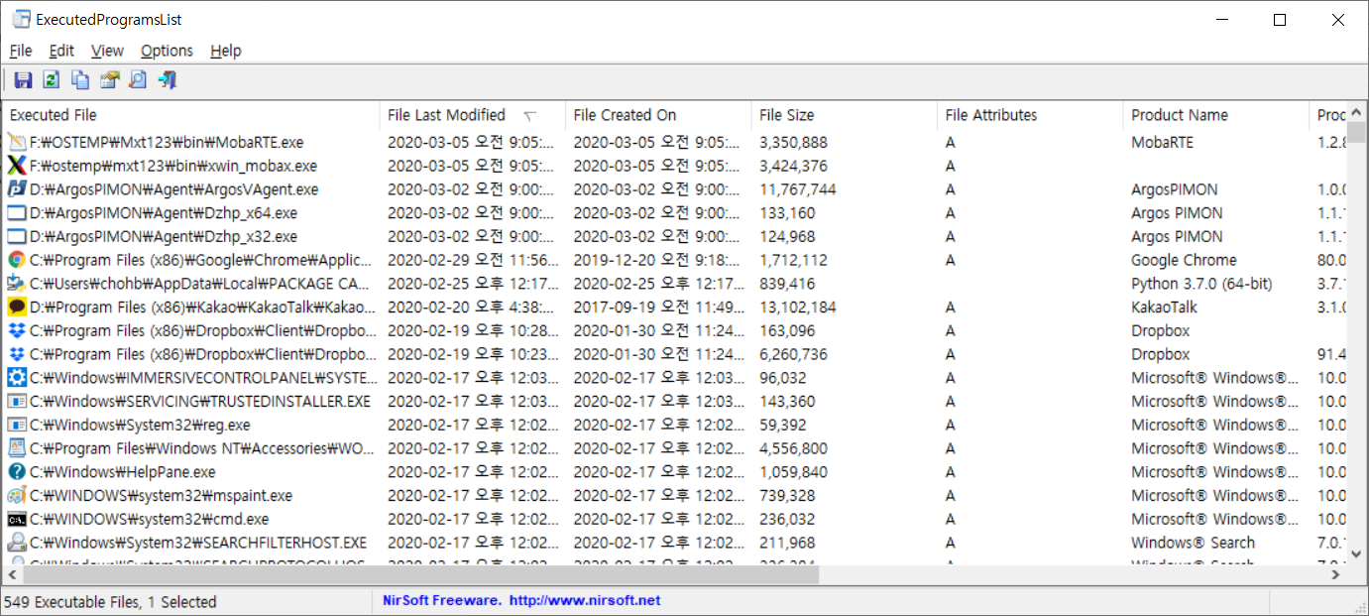Click the Exit door toolbar icon
This screenshot has width=1369, height=616.
[x=167, y=80]
